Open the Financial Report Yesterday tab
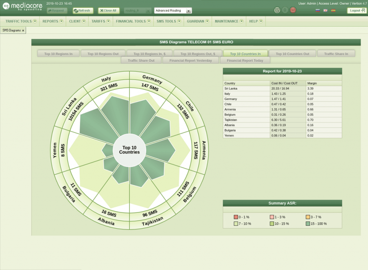 (x=190, y=60)
